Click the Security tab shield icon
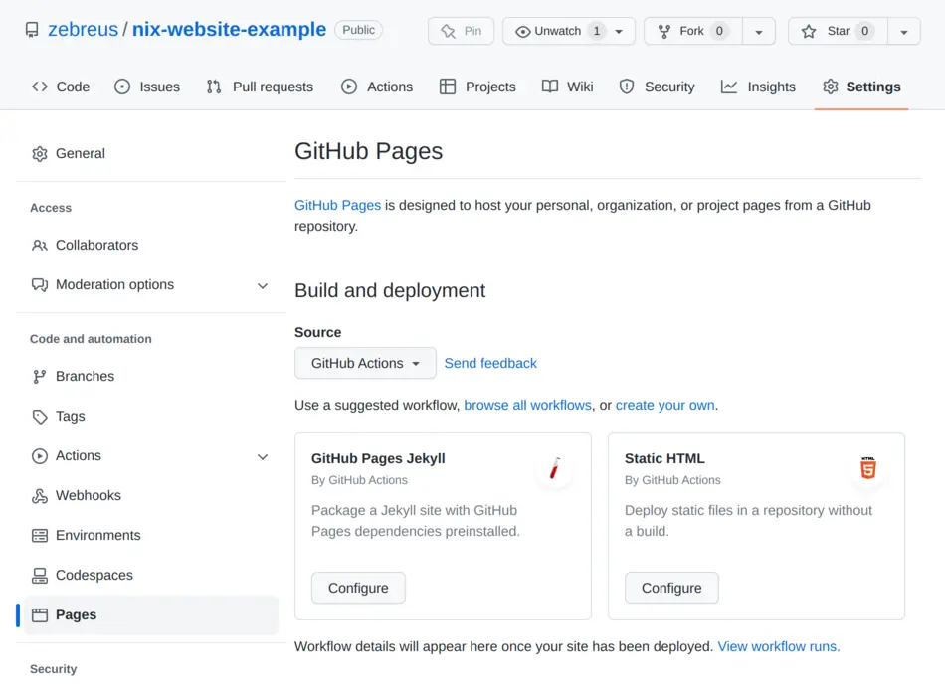945x696 pixels. [627, 87]
